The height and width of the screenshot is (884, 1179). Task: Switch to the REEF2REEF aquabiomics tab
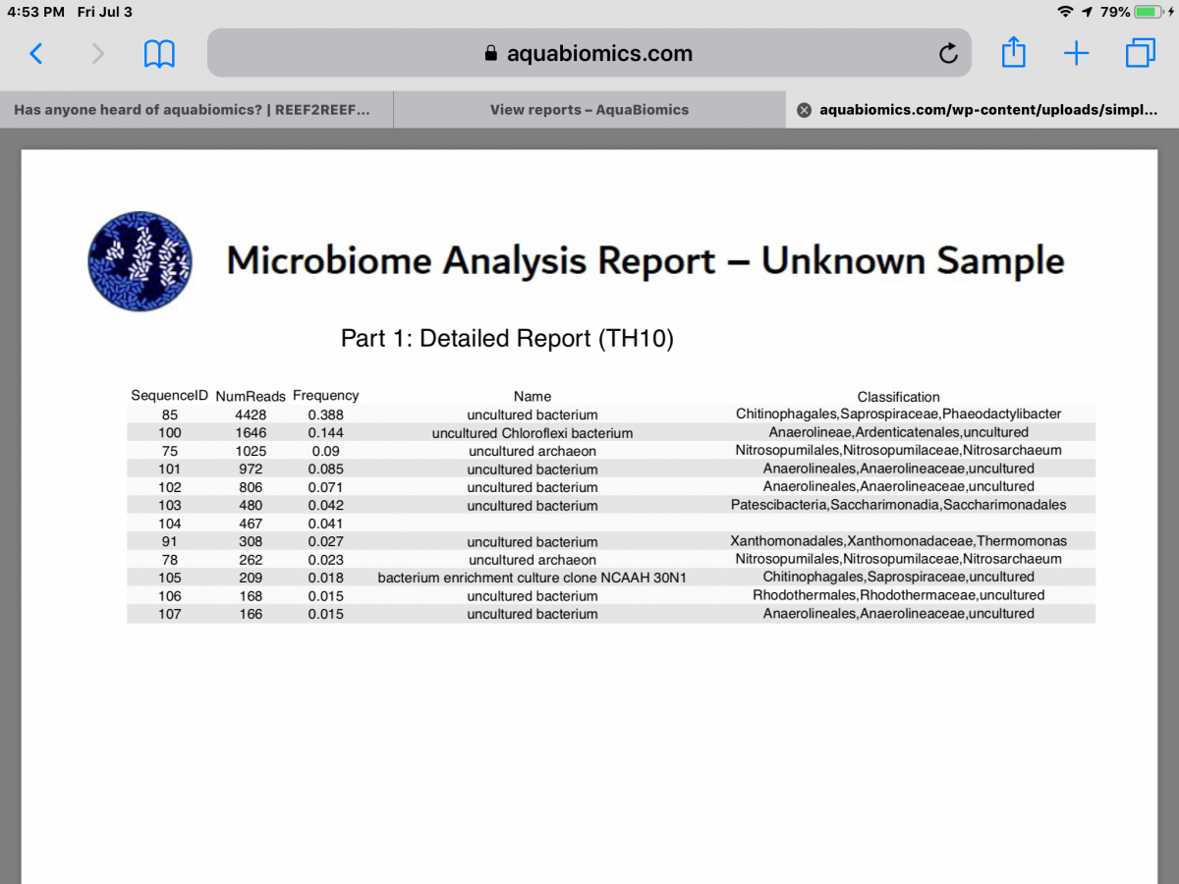pyautogui.click(x=196, y=110)
